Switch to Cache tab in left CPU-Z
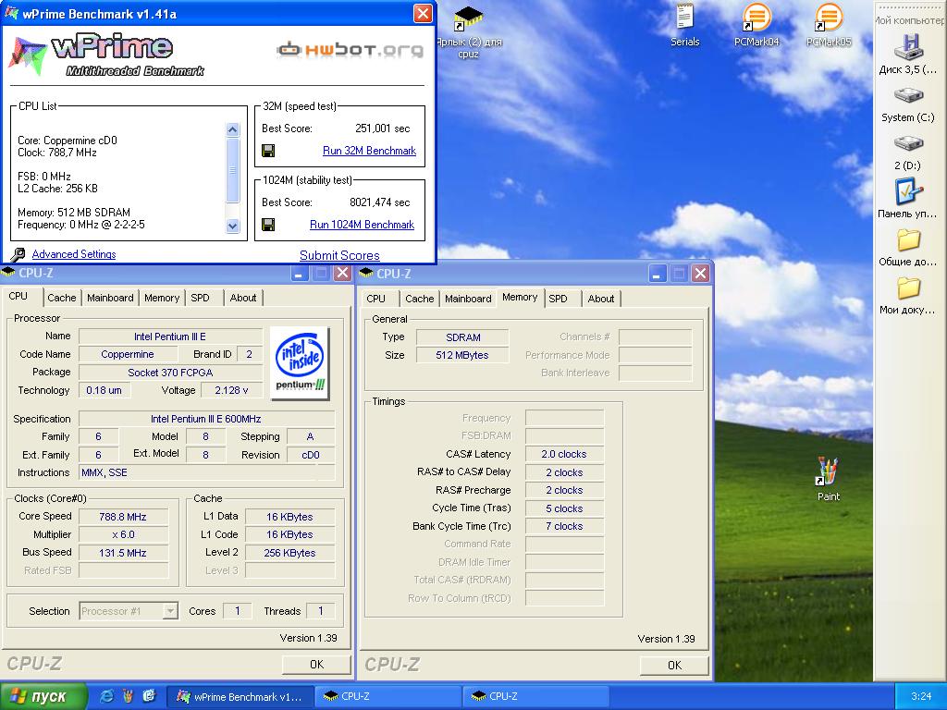947x710 pixels. [62, 298]
